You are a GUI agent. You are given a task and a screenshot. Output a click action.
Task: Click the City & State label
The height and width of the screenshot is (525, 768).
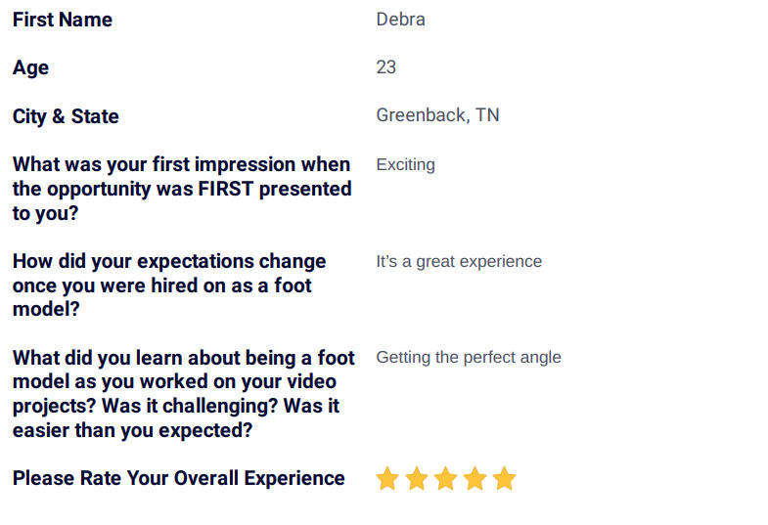[66, 116]
